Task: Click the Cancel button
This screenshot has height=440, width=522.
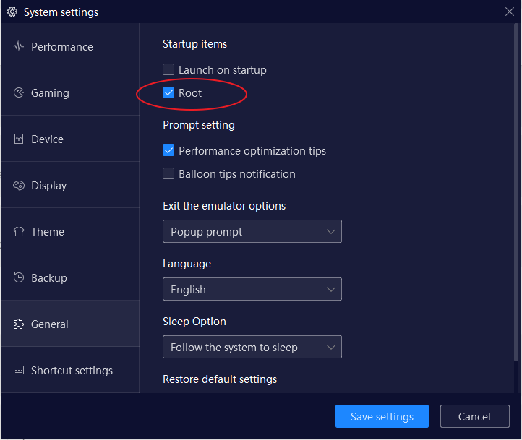Action: coord(474,416)
